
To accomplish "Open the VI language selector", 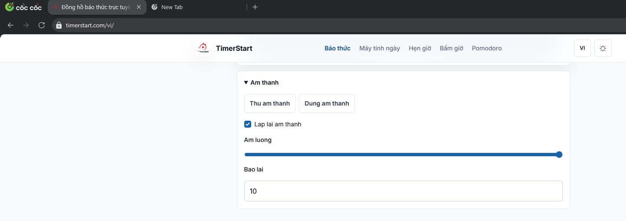I will point(582,48).
